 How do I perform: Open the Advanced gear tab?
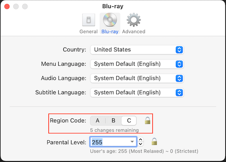coord(134,23)
